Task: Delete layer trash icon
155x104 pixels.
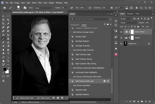Action: pos(150,101)
